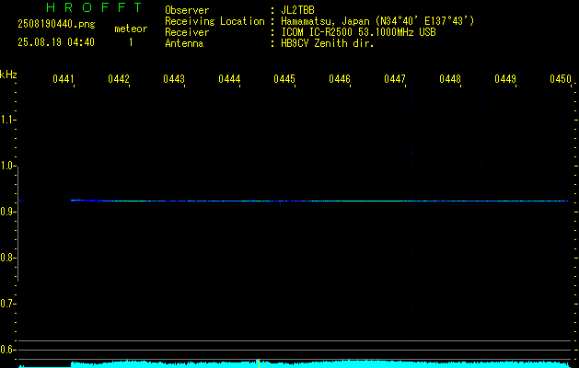Click the Antenna label

(184, 43)
